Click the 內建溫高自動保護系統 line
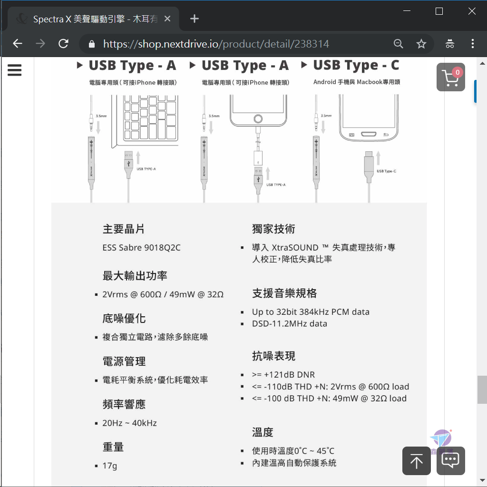 point(294,463)
